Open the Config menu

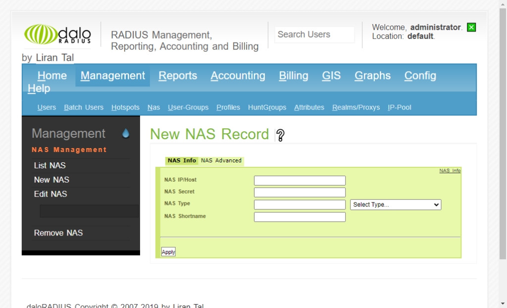(x=420, y=76)
